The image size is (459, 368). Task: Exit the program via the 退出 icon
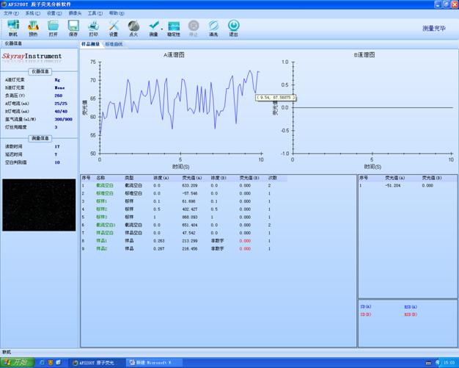pos(233,28)
